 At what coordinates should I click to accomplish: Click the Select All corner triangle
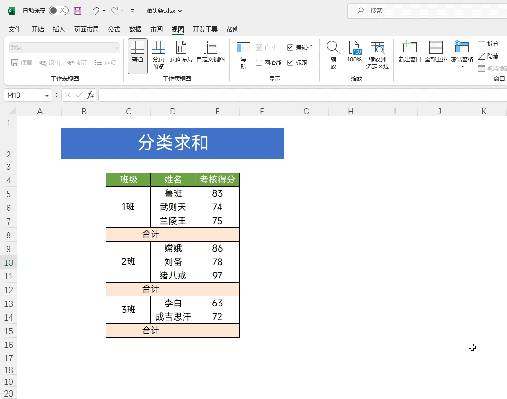click(11, 112)
